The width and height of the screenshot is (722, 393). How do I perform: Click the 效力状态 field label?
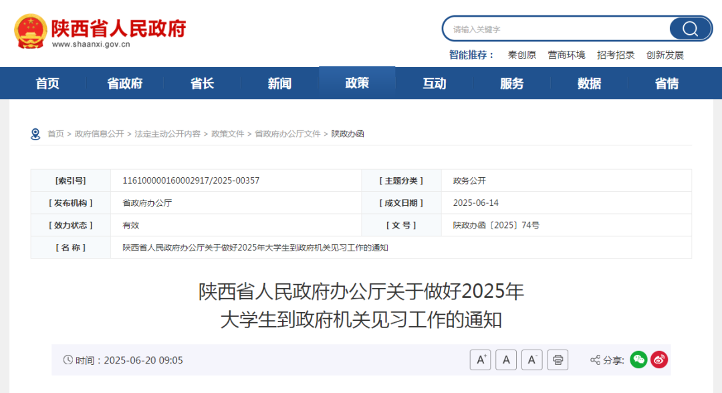point(70,225)
